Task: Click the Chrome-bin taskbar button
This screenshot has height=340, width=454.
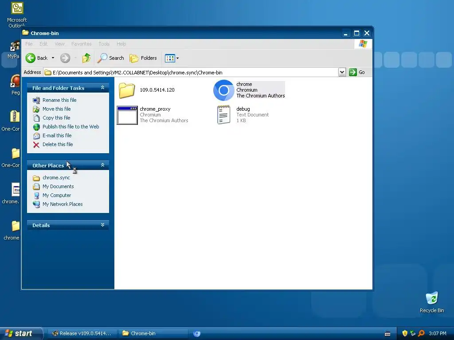Action: [153, 333]
